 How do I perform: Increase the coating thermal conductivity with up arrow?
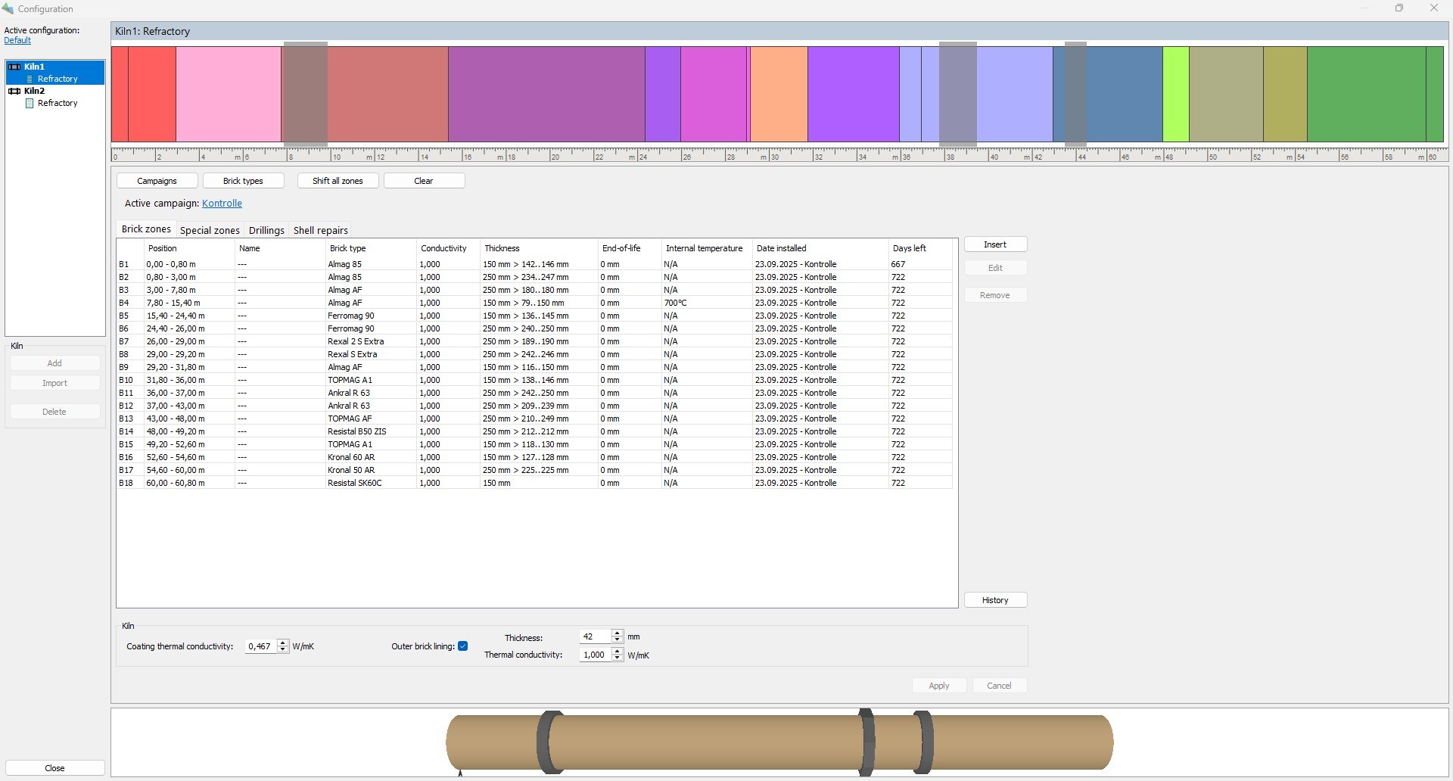pos(283,643)
